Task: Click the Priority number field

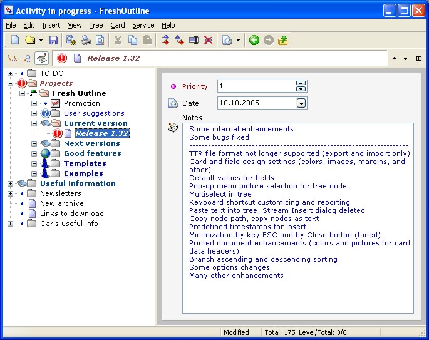Action: pyautogui.click(x=257, y=86)
